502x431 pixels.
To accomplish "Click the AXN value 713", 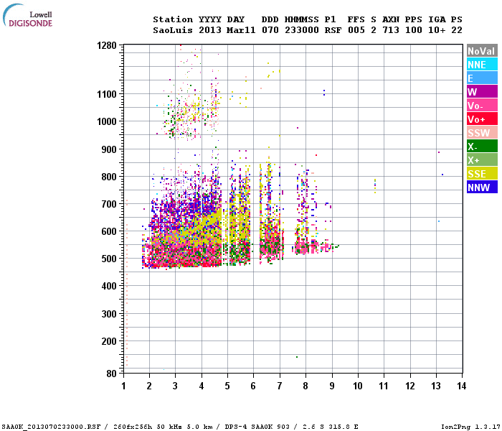I will 391,30.
